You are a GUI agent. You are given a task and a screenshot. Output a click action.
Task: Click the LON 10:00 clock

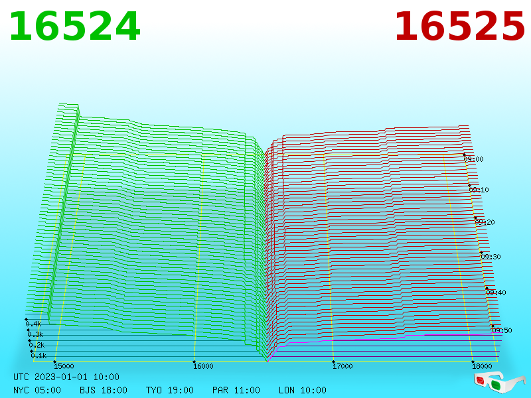tap(303, 390)
